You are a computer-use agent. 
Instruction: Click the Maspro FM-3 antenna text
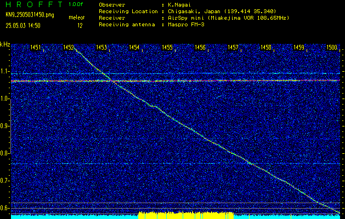pos(186,25)
